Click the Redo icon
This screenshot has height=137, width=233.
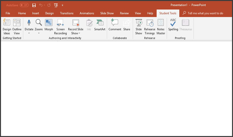pyautogui.click(x=49, y=5)
